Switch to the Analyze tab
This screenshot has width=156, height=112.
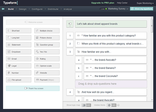coord(68,9)
